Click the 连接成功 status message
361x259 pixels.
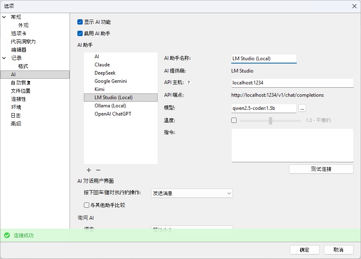[x=23, y=236]
